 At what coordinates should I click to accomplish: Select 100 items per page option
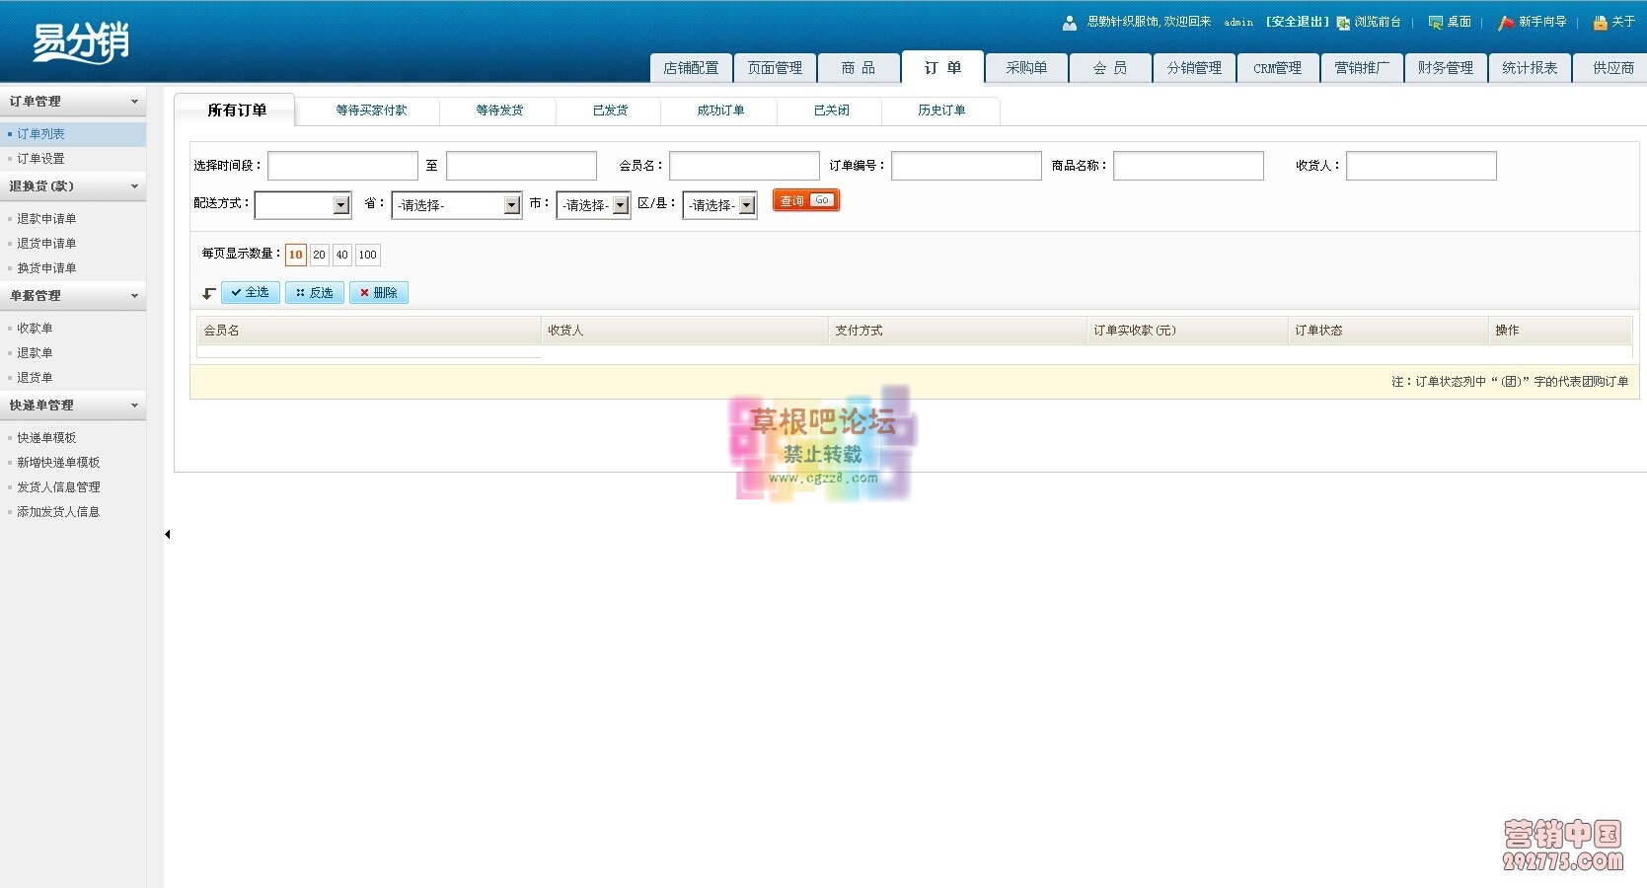coord(366,255)
